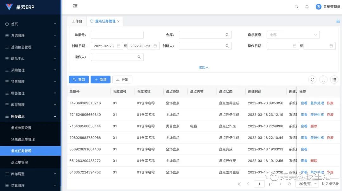The image size is (342, 191).
Task: Open the column settings grid icon
Action: click(x=334, y=80)
